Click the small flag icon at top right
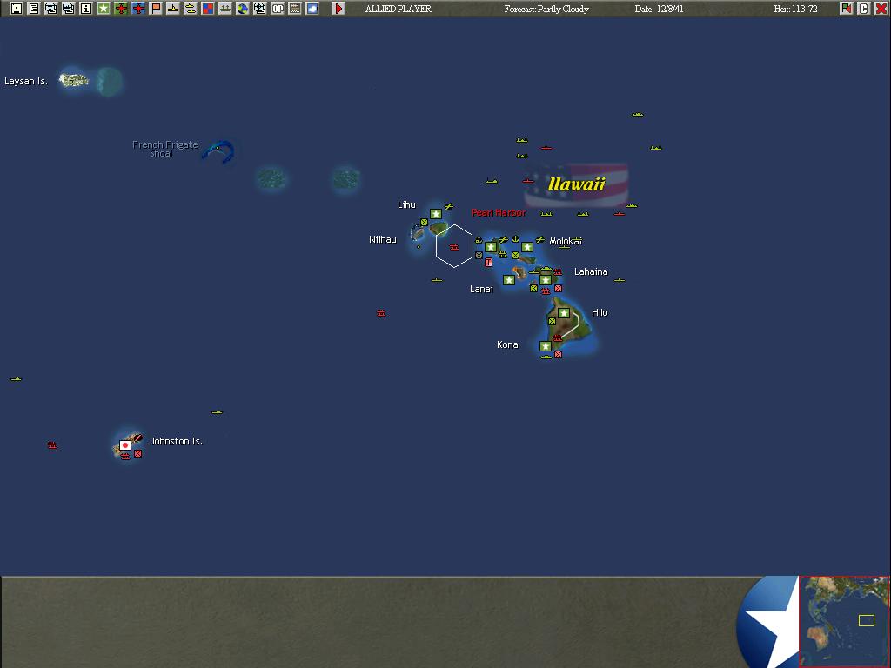This screenshot has height=668, width=891. pos(847,8)
